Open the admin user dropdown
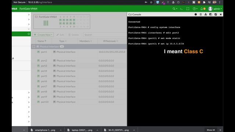Viewport: 235px width, 132px height. 215,9
